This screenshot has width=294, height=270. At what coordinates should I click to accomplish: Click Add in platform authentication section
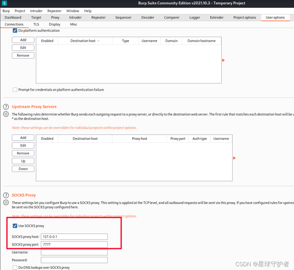[x=23, y=40]
